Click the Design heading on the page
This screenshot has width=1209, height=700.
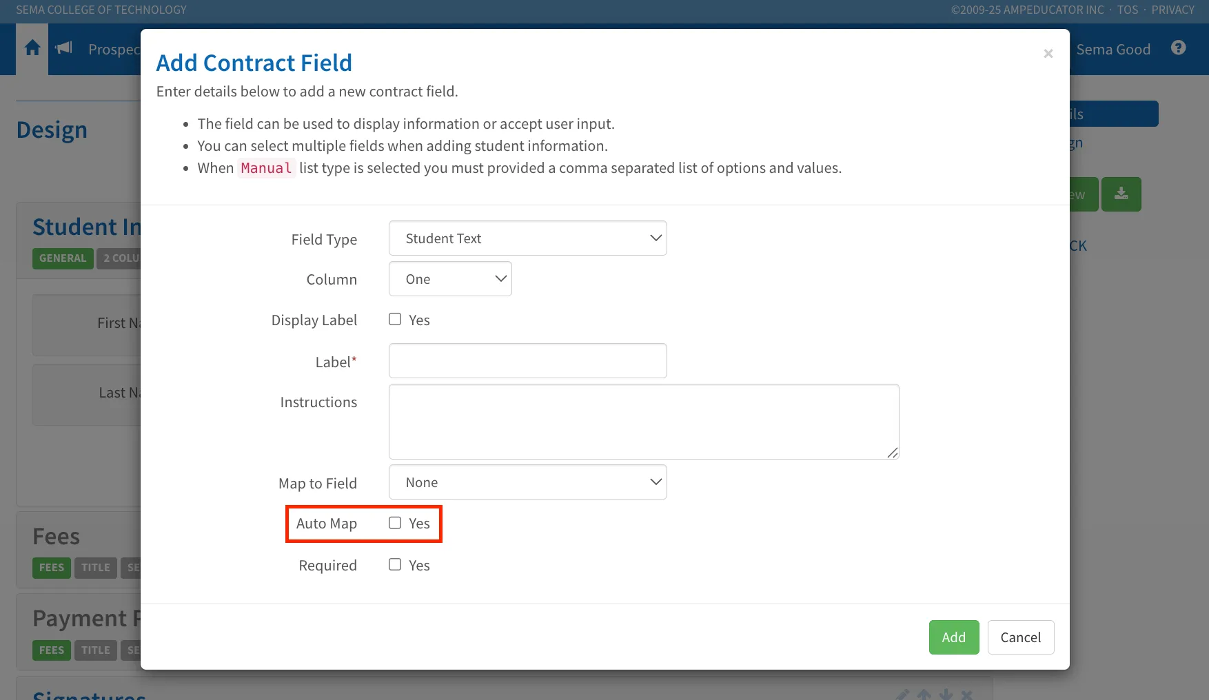[x=52, y=130]
